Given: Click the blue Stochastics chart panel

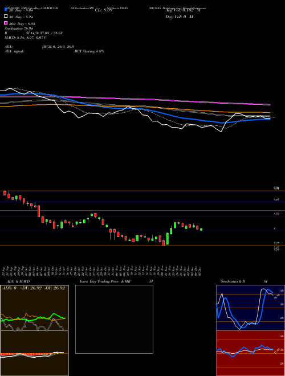Looking at the screenshot, I should point(250,308).
